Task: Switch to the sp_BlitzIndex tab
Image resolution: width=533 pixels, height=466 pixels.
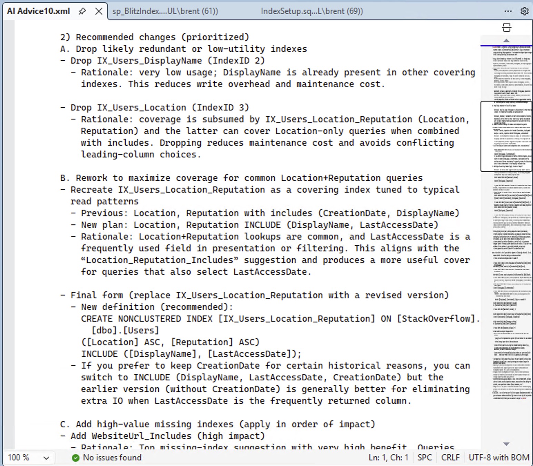Action: click(165, 11)
